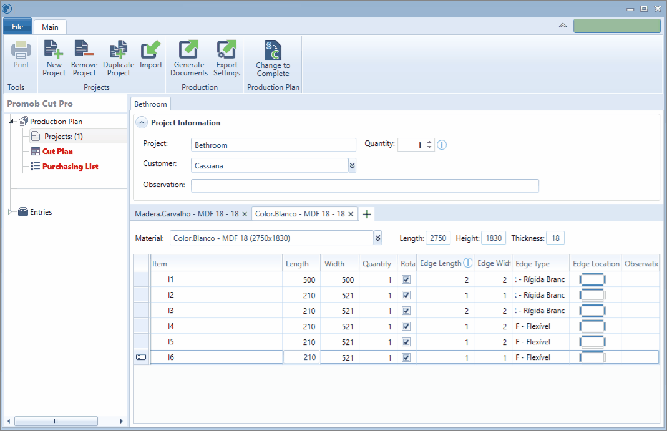Sort table by Edge Location column header
667x431 pixels.
(x=595, y=263)
